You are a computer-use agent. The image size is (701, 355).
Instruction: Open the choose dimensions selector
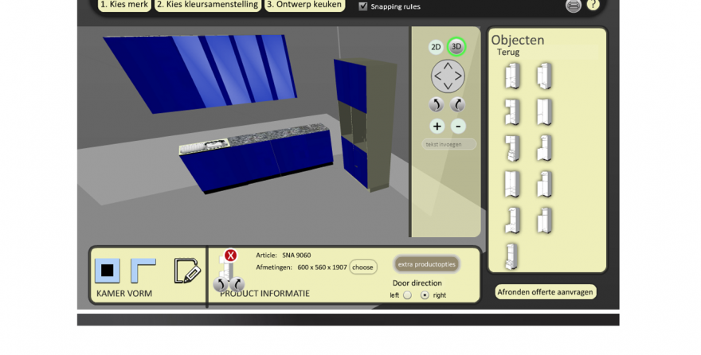click(362, 267)
